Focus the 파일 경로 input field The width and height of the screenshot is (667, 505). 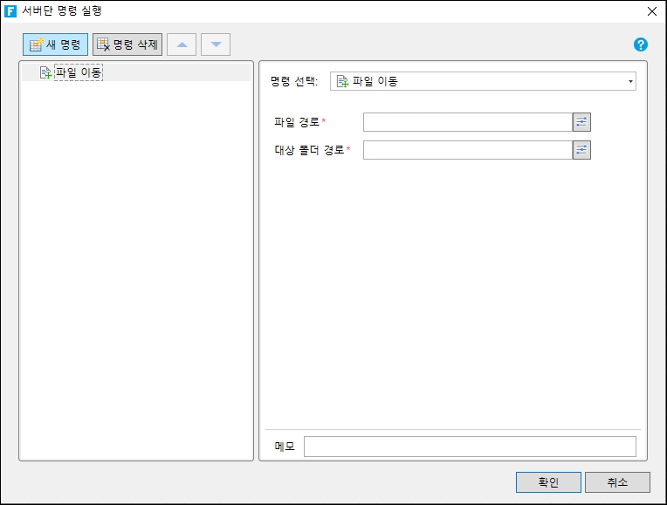tap(467, 122)
